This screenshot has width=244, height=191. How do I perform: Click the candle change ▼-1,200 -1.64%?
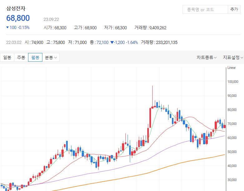[x=124, y=42]
